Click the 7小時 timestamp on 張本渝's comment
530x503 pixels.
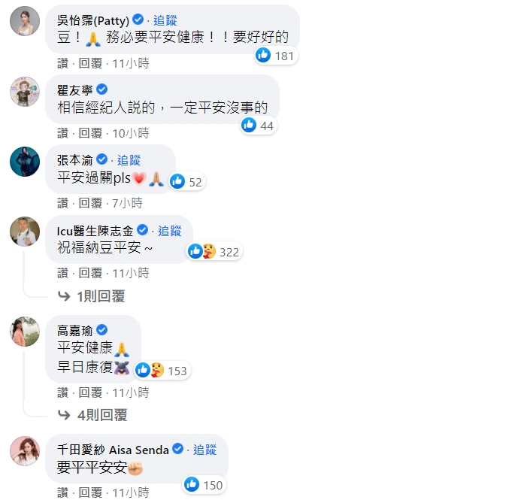(x=127, y=203)
